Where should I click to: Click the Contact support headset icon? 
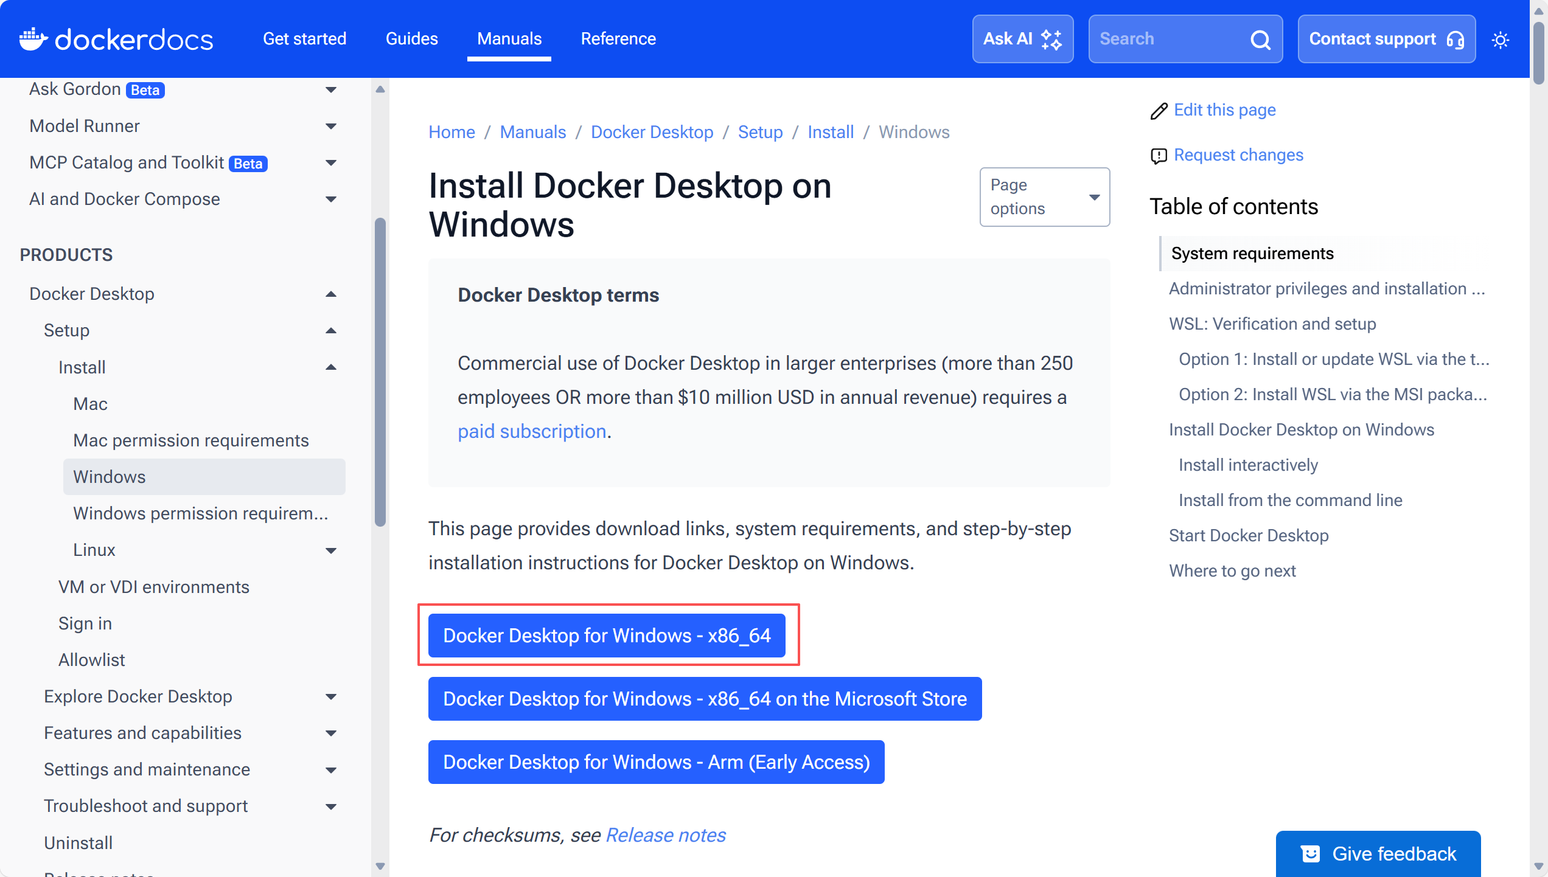[x=1455, y=40]
